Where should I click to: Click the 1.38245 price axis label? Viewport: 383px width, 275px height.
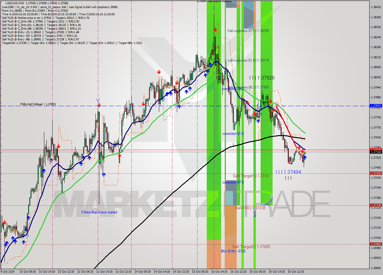click(x=376, y=37)
